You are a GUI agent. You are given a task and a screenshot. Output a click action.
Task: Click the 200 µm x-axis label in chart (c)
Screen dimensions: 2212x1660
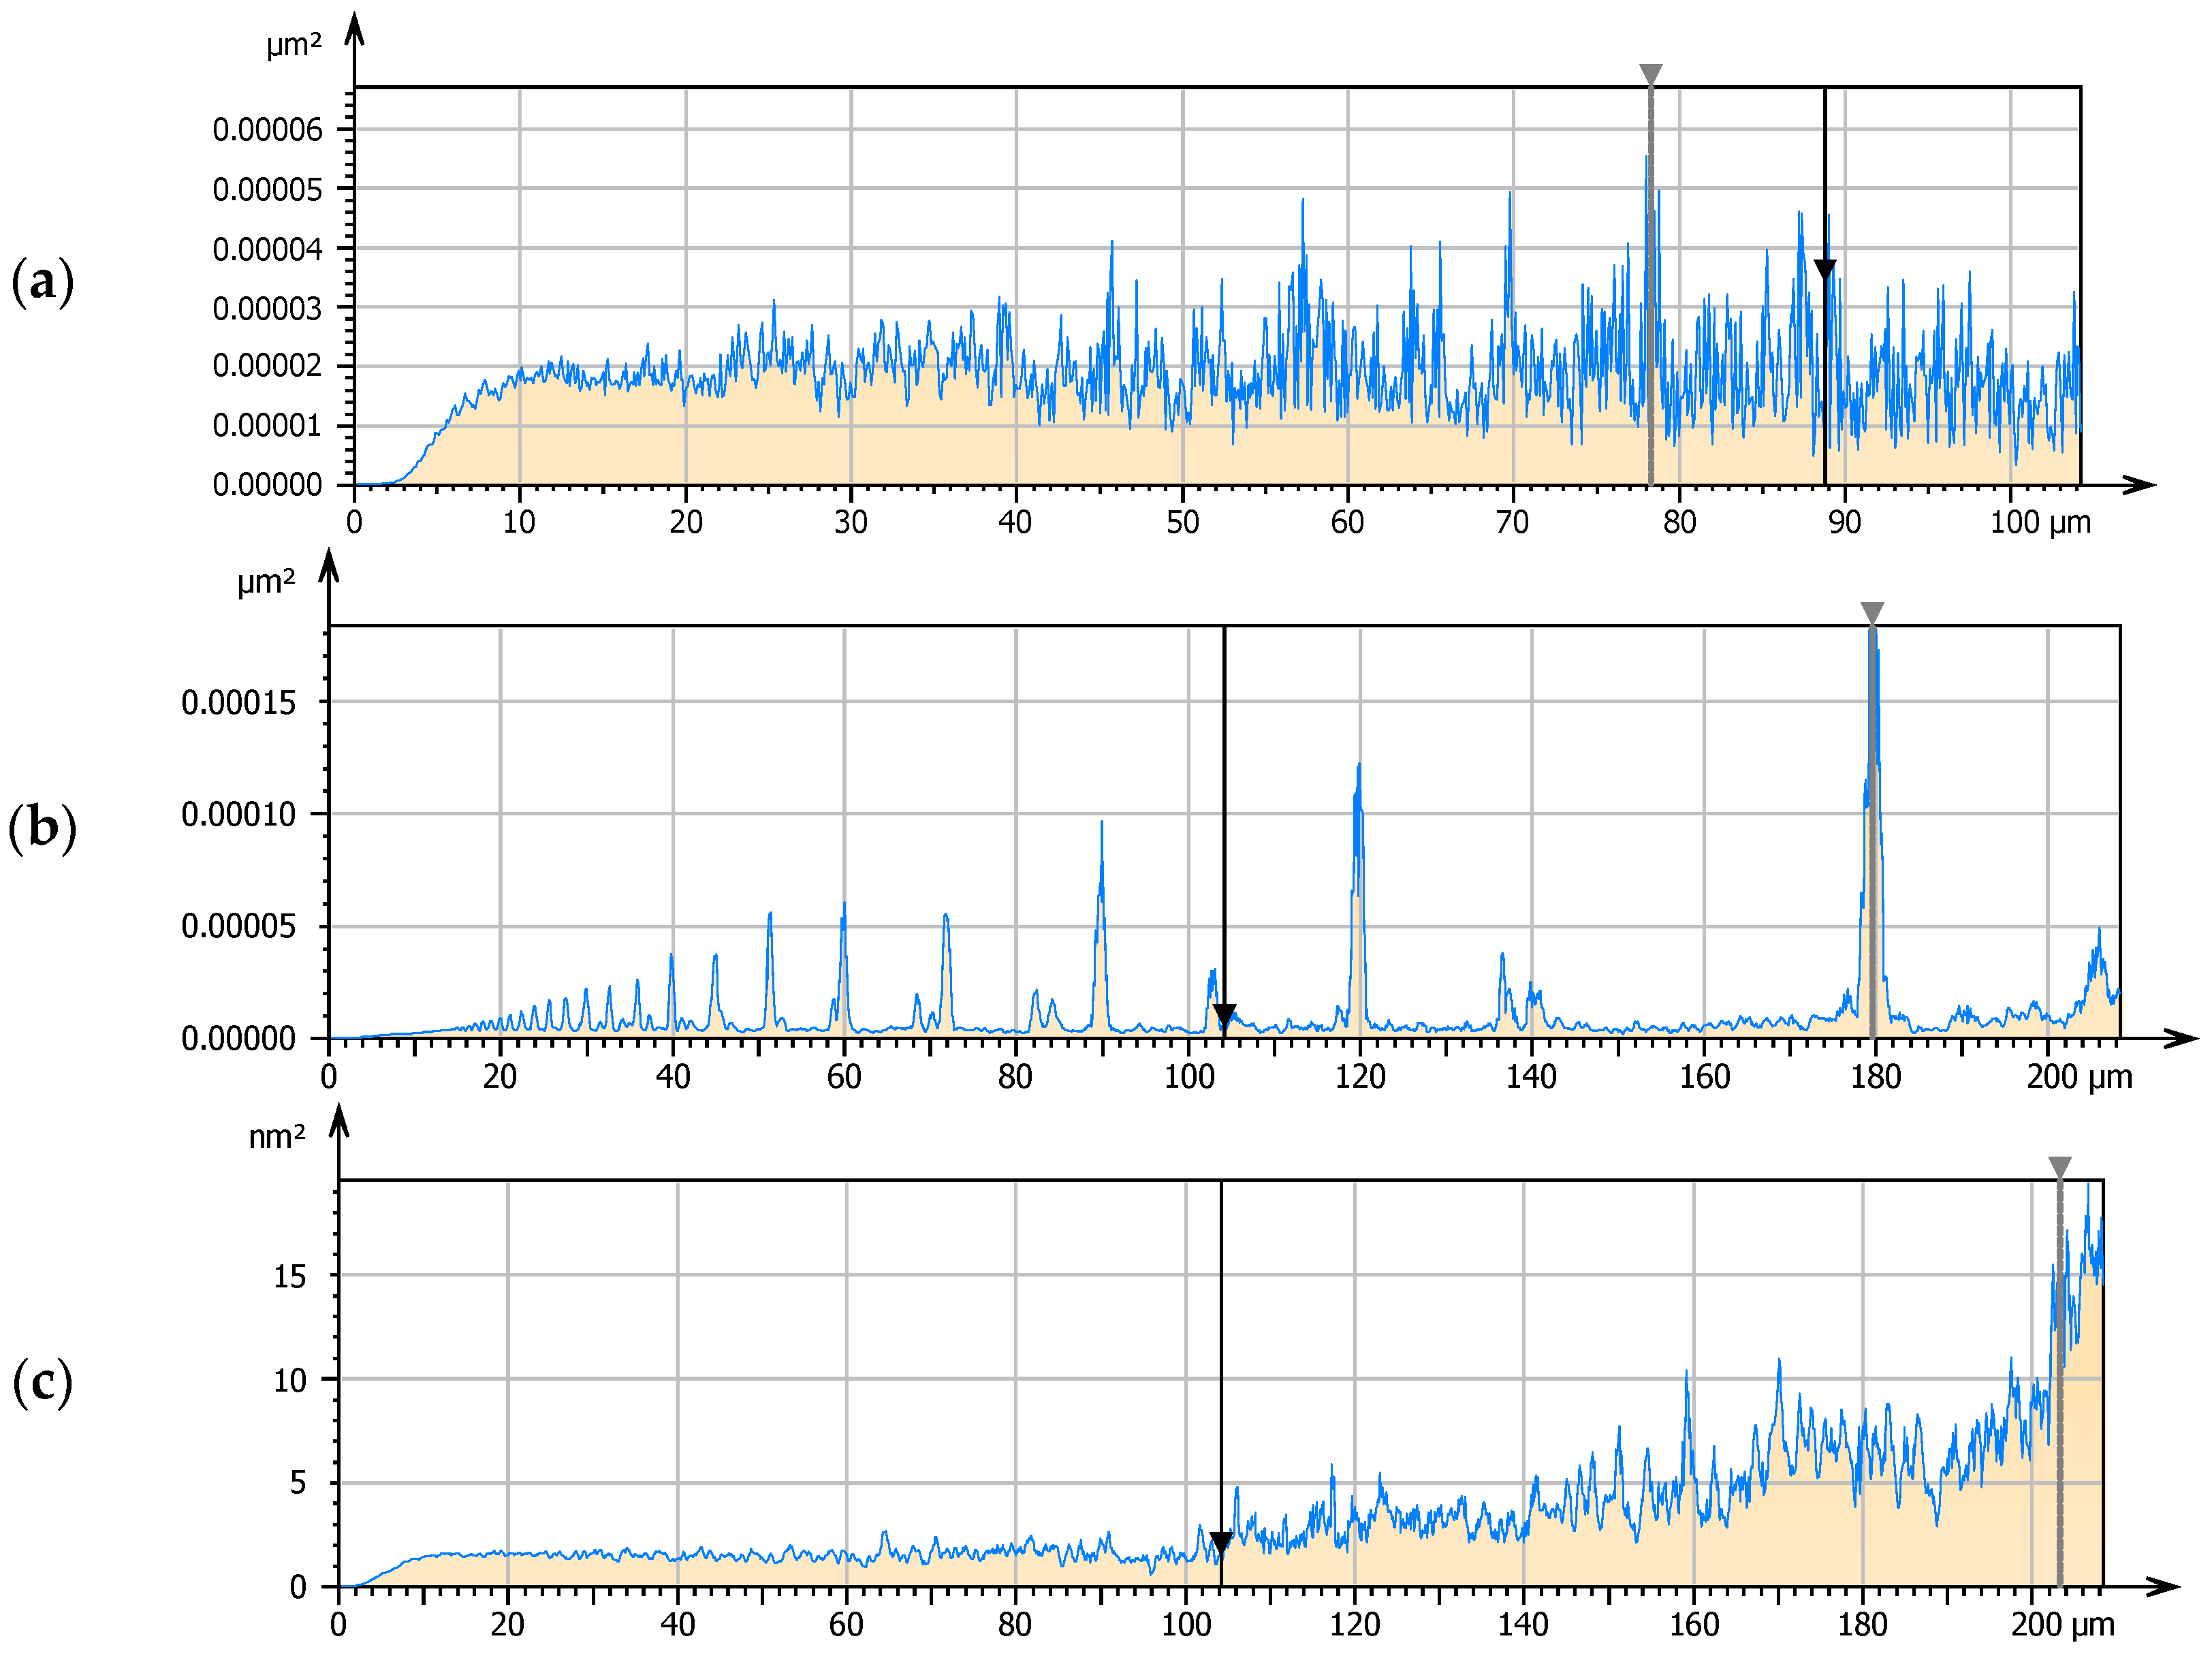(x=2063, y=1624)
